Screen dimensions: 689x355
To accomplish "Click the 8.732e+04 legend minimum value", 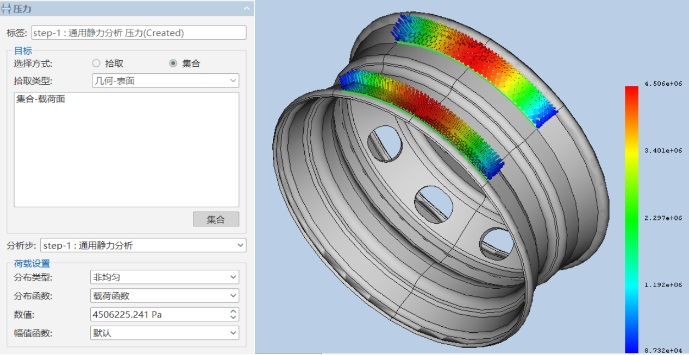I will click(663, 351).
